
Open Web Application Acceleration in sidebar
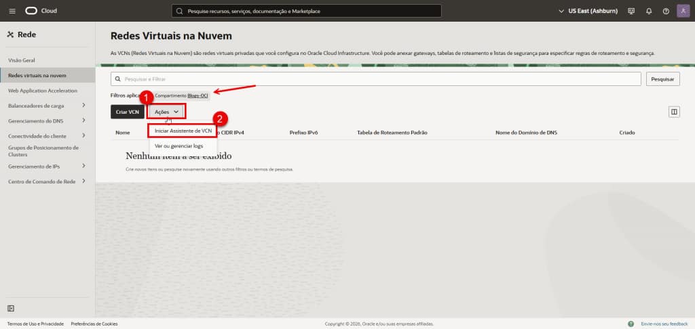tap(43, 91)
